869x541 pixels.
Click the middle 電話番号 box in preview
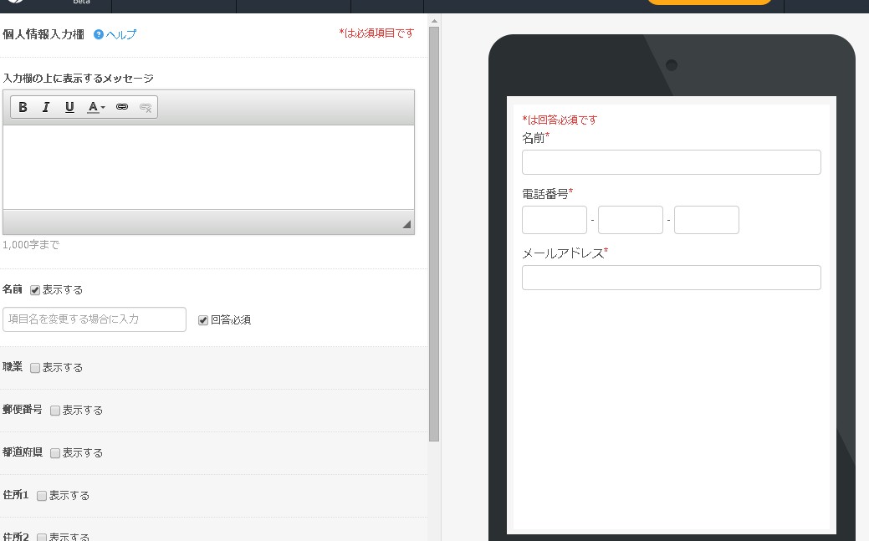click(630, 220)
